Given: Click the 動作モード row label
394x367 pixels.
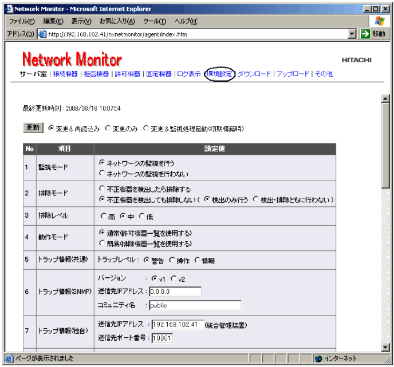Looking at the screenshot, I should pos(53,237).
